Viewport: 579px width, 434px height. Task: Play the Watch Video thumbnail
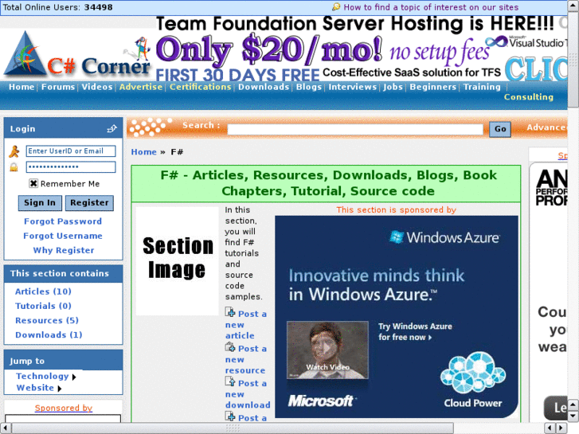click(x=327, y=350)
